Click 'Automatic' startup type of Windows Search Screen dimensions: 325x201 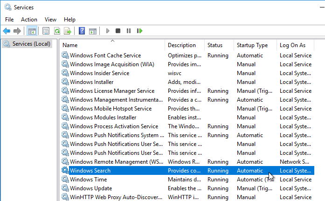[x=250, y=171]
